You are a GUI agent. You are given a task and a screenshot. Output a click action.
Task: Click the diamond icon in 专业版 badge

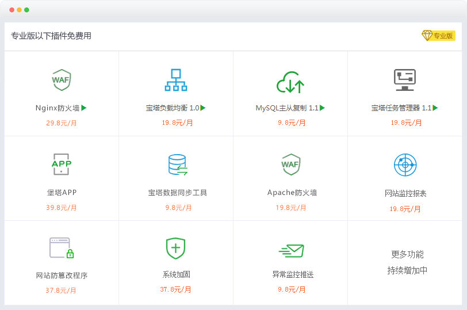(427, 36)
